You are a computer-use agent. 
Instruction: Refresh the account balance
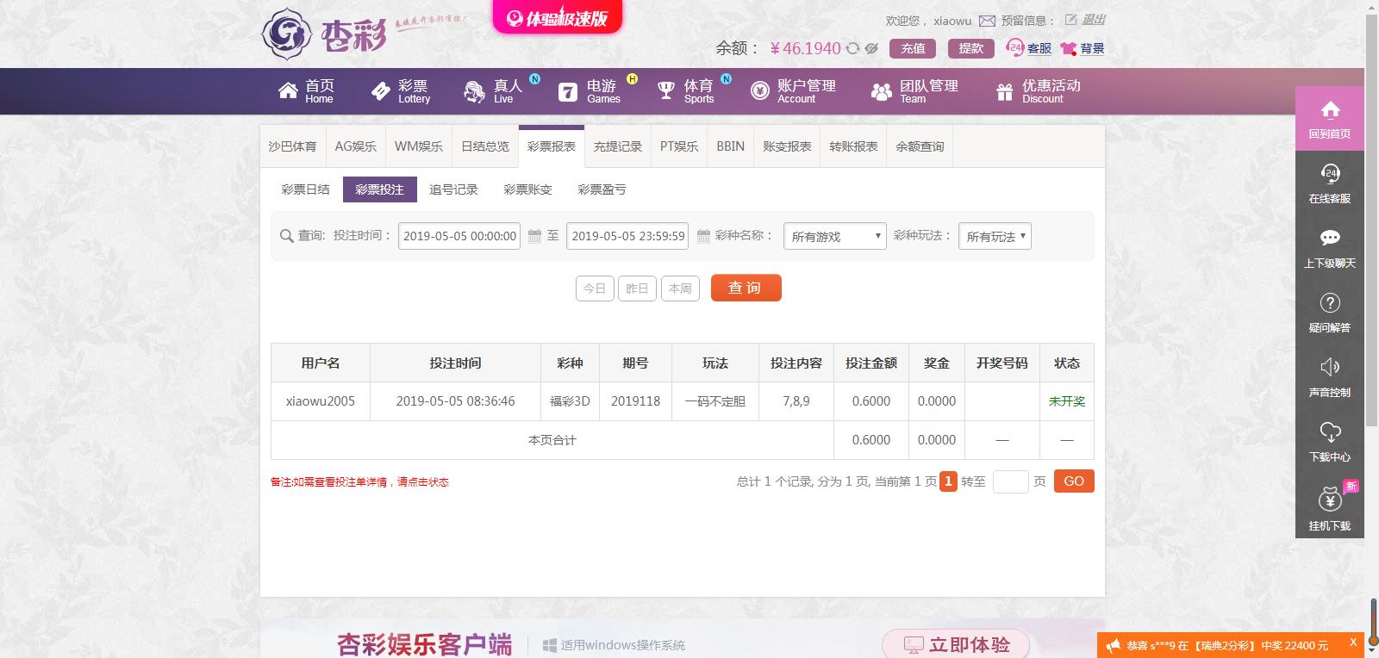pos(852,49)
